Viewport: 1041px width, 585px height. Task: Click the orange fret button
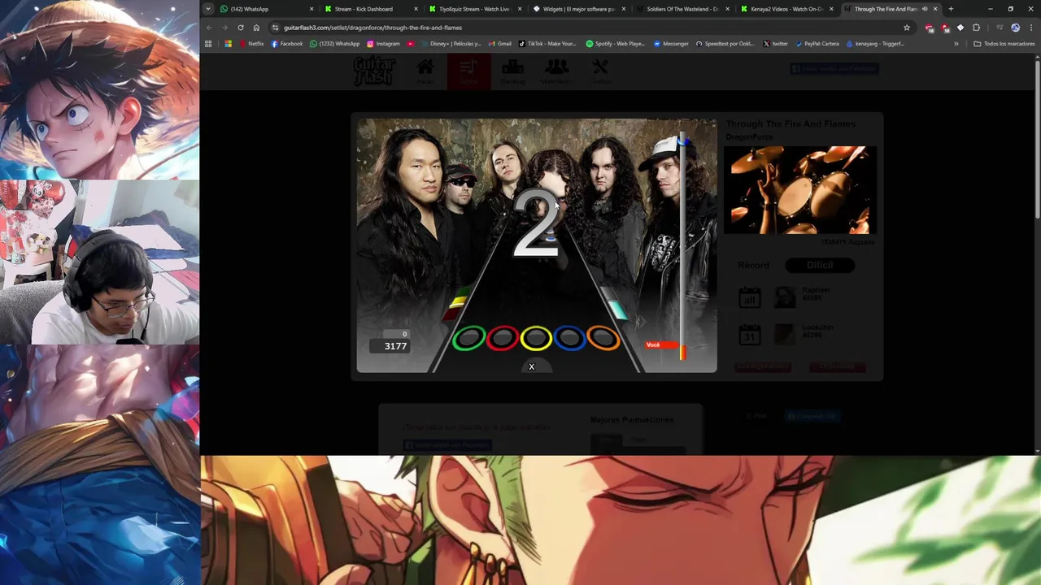(x=603, y=338)
